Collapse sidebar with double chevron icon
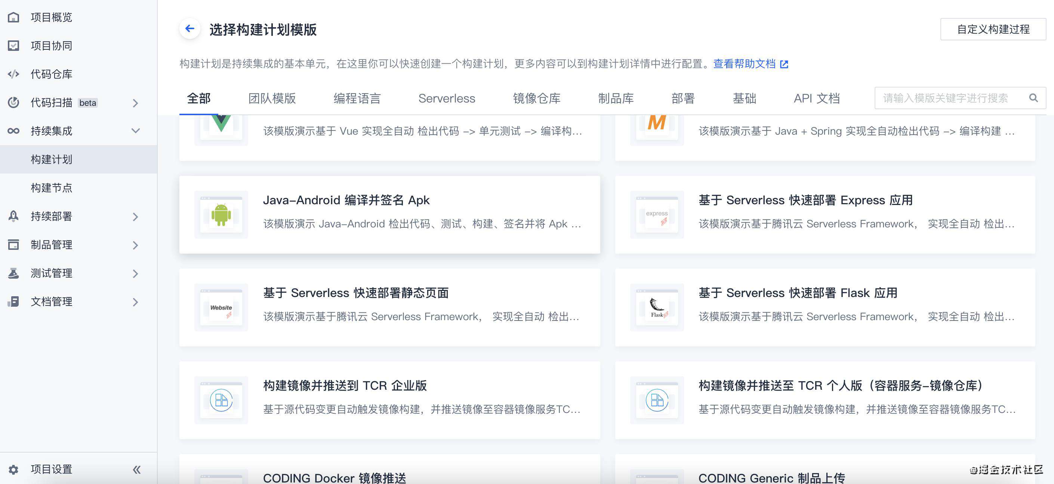 (137, 469)
